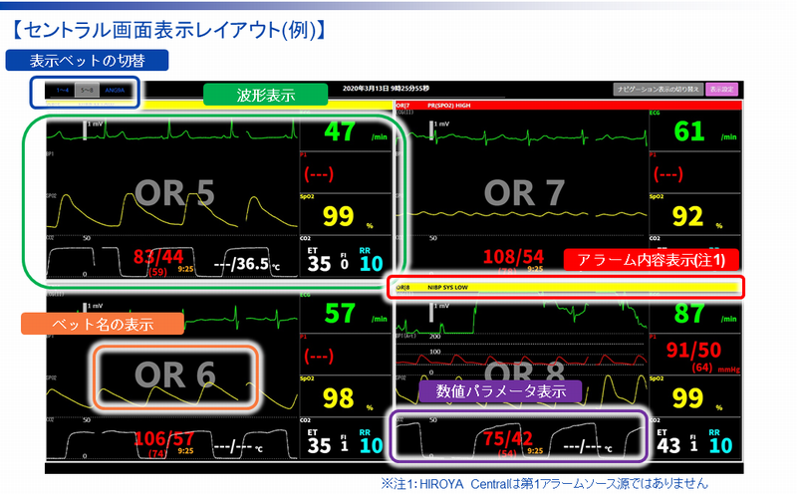Screen dimensions: 797x494
Task: Click the OR 5 NIBP reading 83/44
Action: 157,258
